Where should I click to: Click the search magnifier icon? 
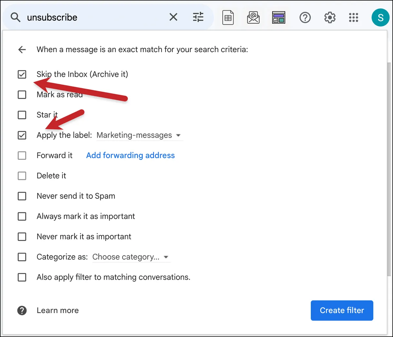pyautogui.click(x=15, y=17)
